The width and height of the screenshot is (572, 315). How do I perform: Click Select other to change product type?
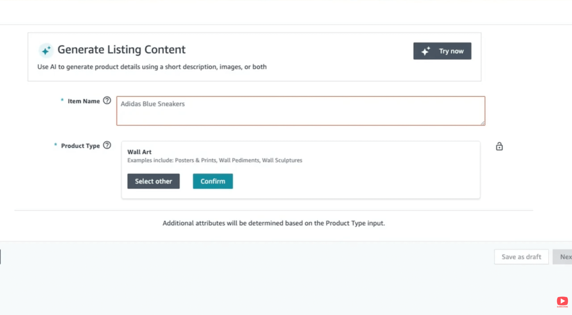pyautogui.click(x=153, y=181)
